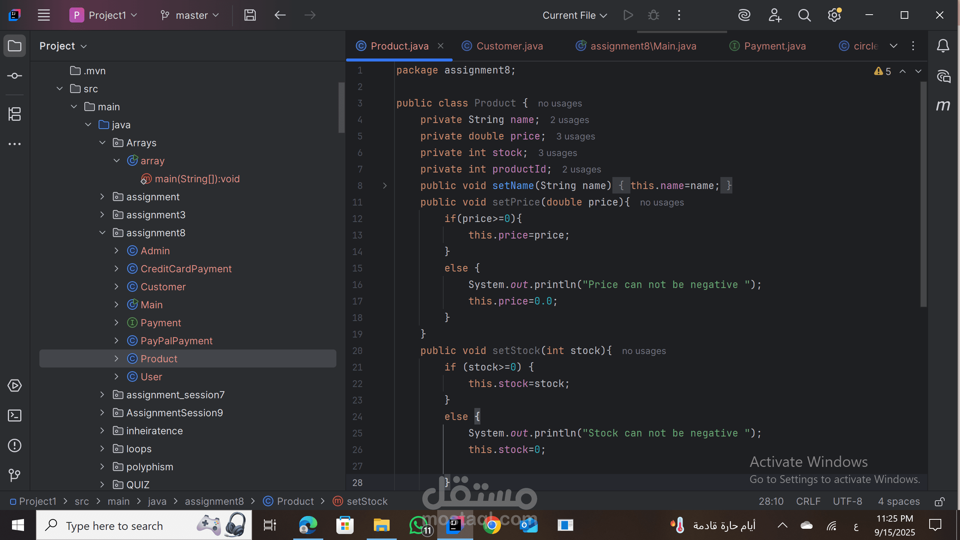The height and width of the screenshot is (540, 960).
Task: Click CRLF line separator setting
Action: coord(808,502)
